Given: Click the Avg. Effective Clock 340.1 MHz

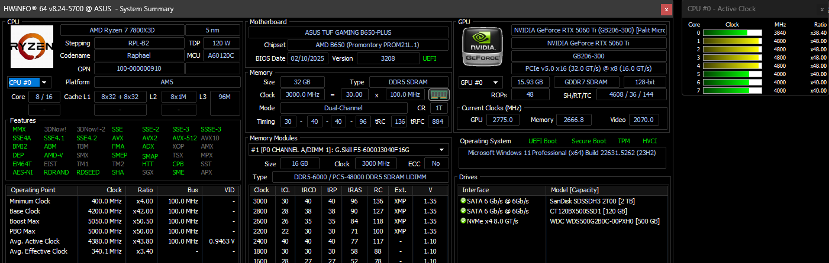Looking at the screenshot, I should point(108,251).
